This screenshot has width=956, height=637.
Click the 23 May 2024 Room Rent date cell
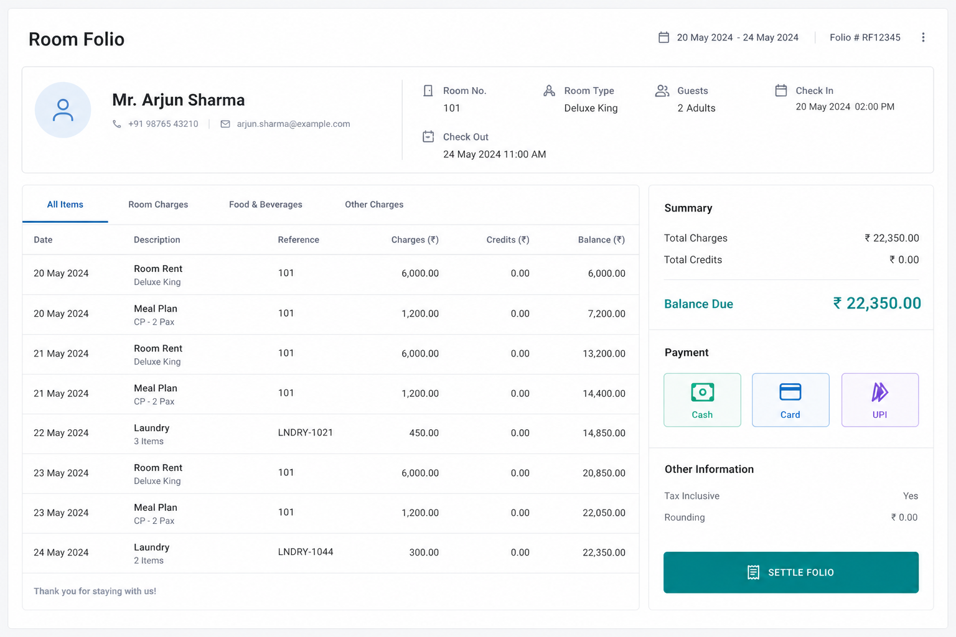tap(61, 473)
